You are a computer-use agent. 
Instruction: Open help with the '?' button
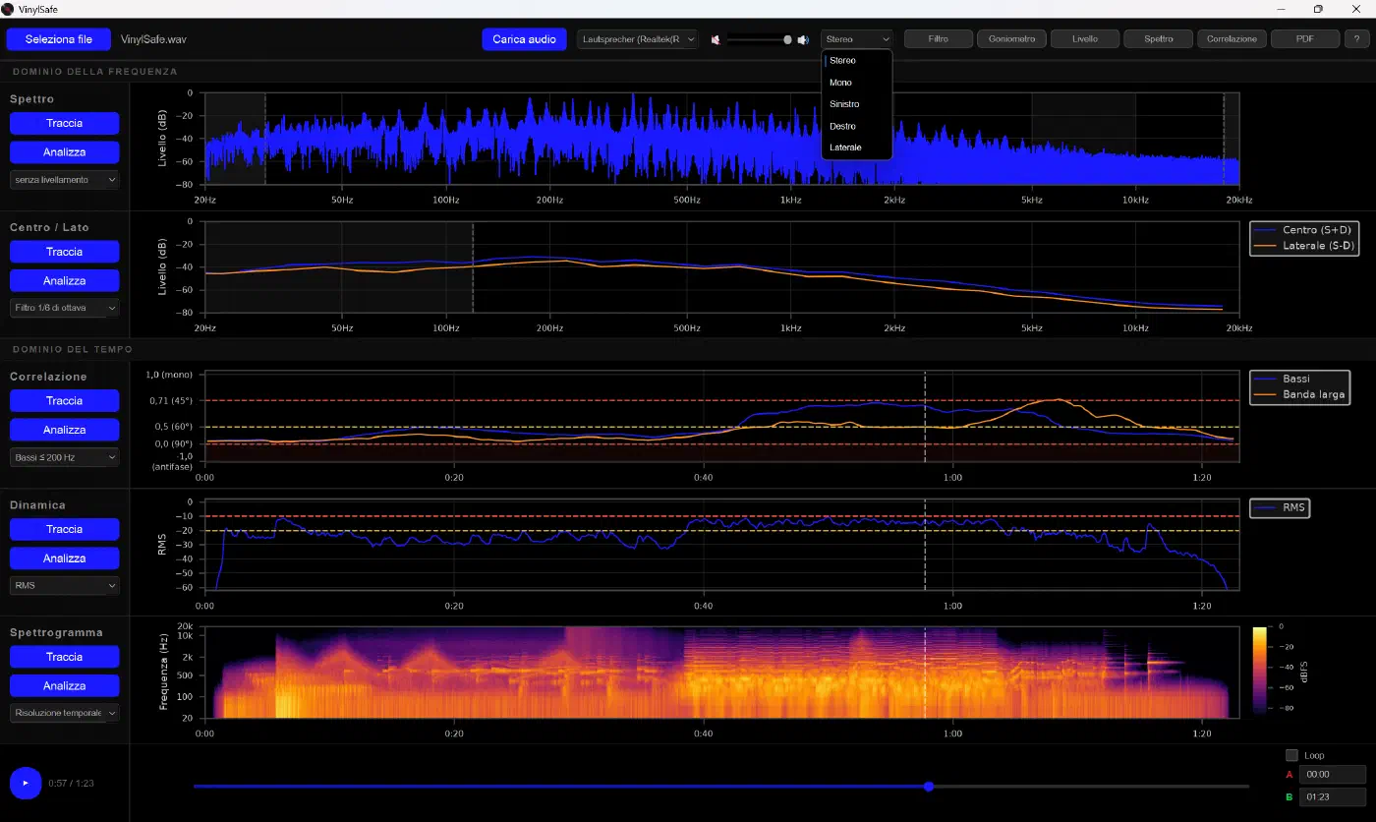tap(1356, 39)
